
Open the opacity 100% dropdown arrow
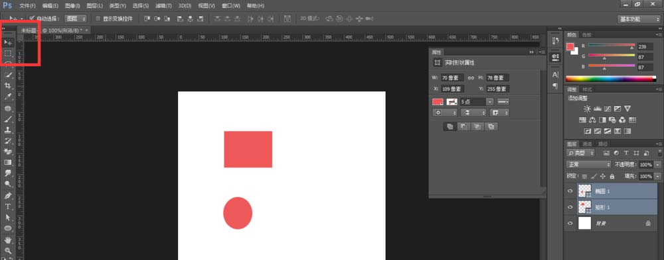[x=657, y=165]
